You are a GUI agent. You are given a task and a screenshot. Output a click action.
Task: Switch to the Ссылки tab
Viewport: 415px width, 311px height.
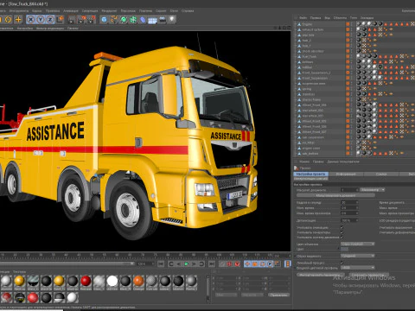[381, 174]
